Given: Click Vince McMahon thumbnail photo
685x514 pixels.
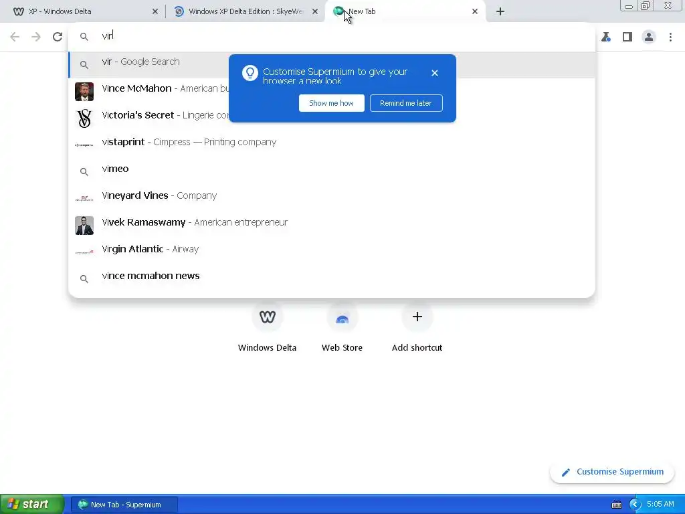Looking at the screenshot, I should click(84, 92).
